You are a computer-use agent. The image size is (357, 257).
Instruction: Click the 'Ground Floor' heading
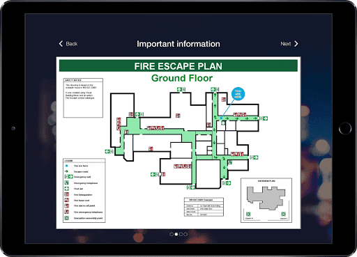tap(182, 78)
